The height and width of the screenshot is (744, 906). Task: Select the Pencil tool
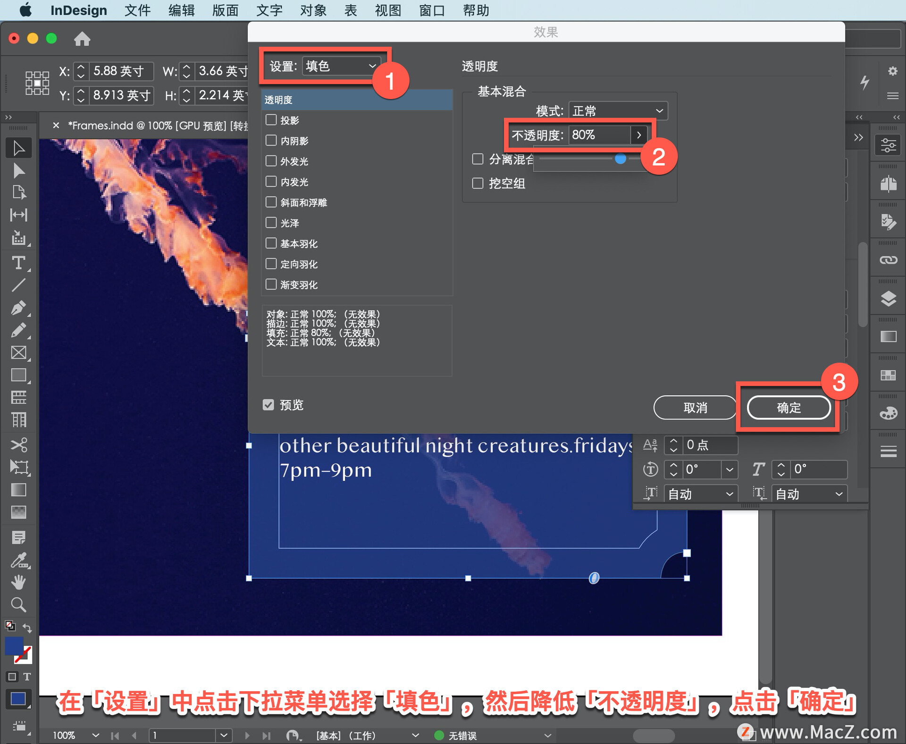click(x=19, y=330)
